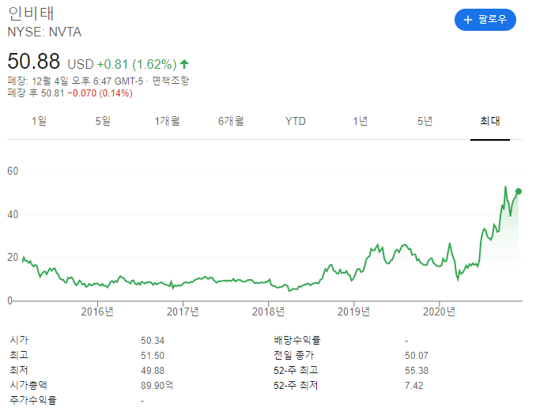Click the 52-주 최저 label
The height and width of the screenshot is (419, 536).
click(296, 386)
